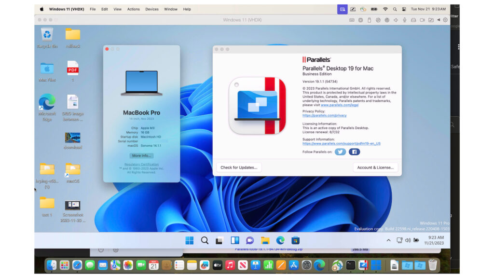Image resolution: width=494 pixels, height=278 pixels.
Task: Open File Explorer from the Windows taskbar
Action: click(266, 239)
